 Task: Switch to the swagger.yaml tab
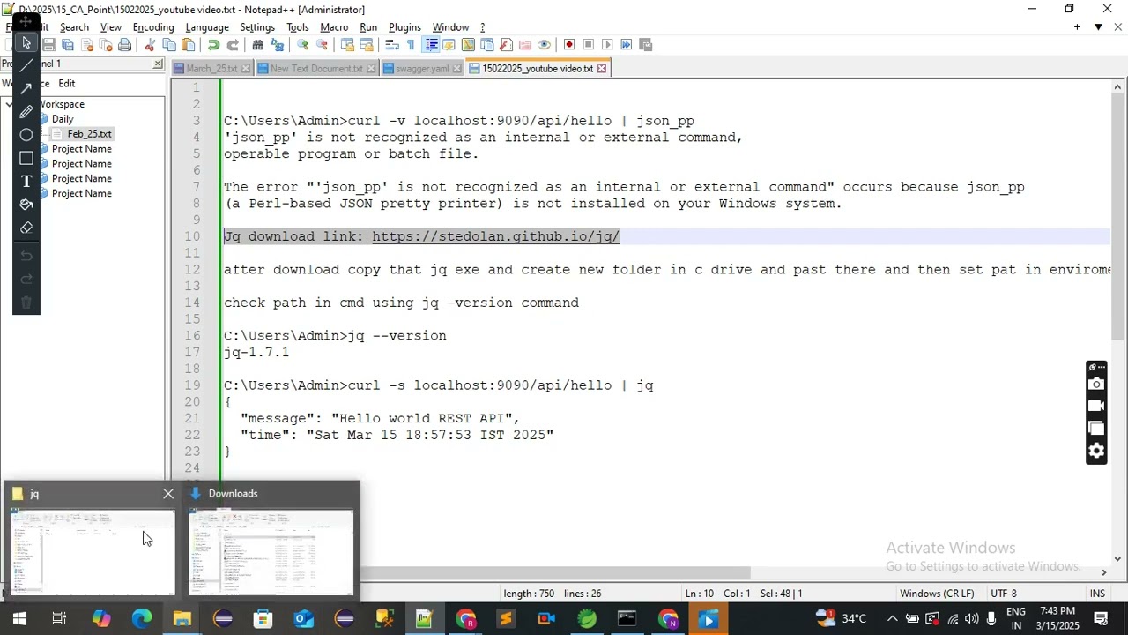422,69
